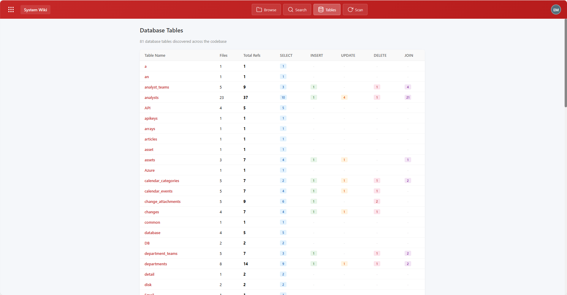Open the apikeys table link
This screenshot has height=295, width=567.
coord(151,118)
